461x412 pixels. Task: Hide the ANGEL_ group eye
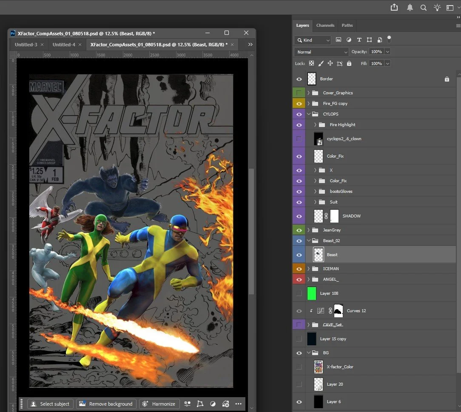click(299, 279)
